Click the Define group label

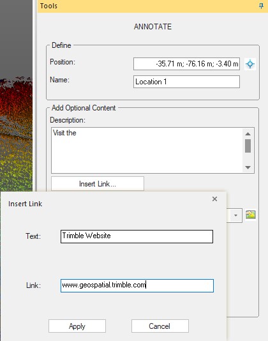(x=61, y=45)
